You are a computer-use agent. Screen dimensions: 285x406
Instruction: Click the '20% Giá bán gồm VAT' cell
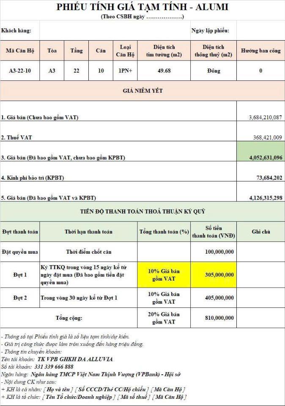click(164, 318)
